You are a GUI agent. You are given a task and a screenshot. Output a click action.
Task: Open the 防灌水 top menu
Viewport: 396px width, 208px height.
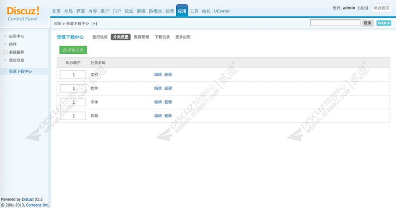coord(155,11)
